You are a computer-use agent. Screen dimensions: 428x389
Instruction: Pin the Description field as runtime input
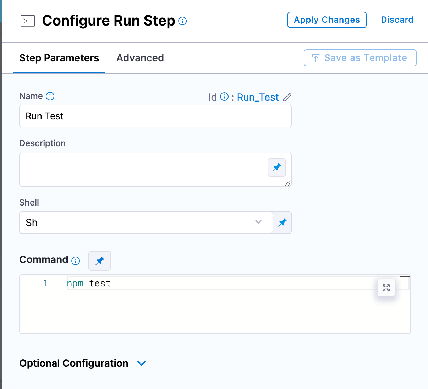tap(276, 168)
